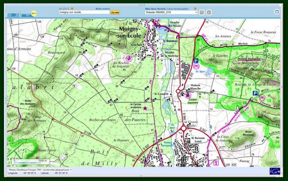288x181 pixels.
Task: Click the pink information 'i' icon near Milly
Action: (x=216, y=163)
